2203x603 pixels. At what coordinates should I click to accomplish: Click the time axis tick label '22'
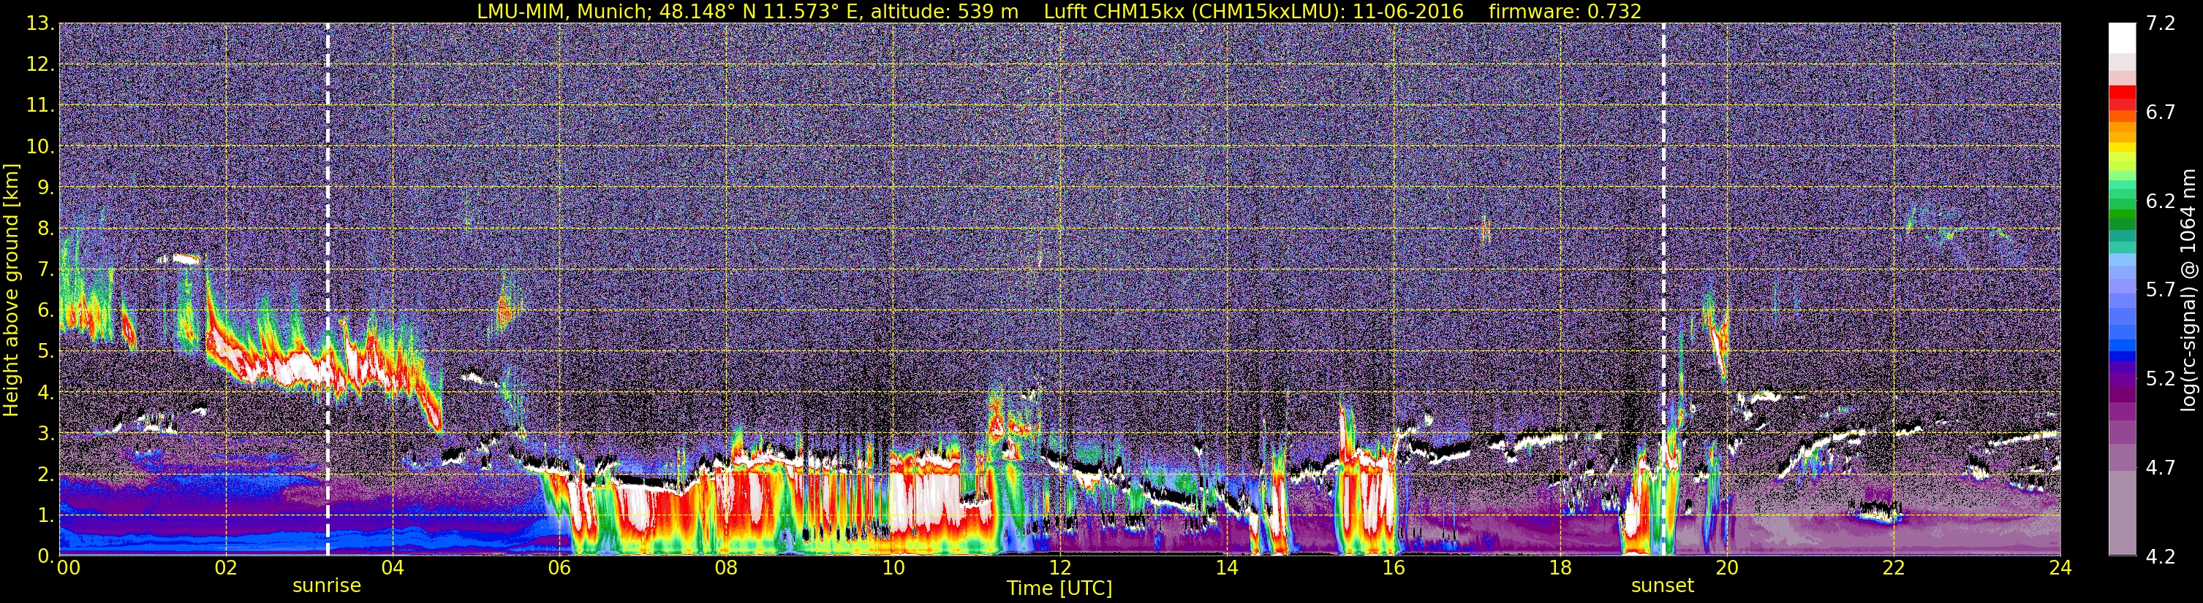point(1894,568)
